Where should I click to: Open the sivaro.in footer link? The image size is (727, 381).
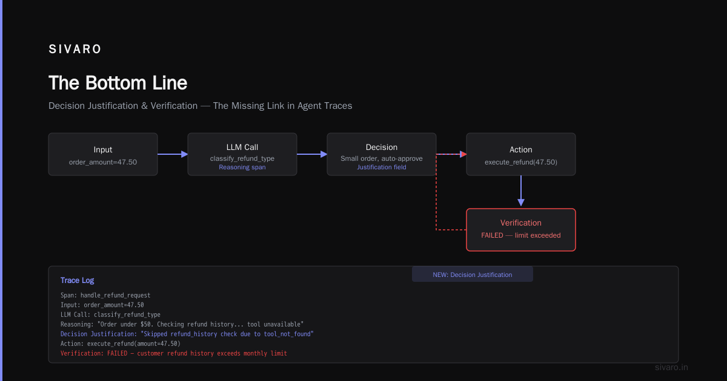pos(672,367)
